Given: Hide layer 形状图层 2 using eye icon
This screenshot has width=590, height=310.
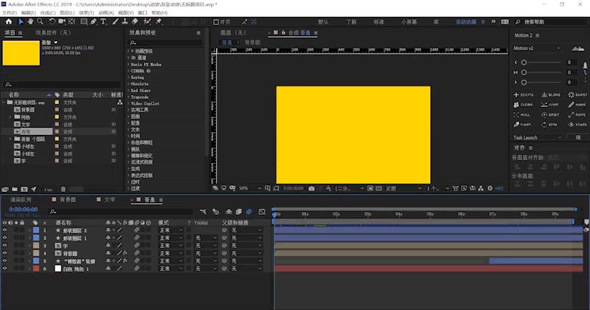Looking at the screenshot, I should [x=4, y=230].
